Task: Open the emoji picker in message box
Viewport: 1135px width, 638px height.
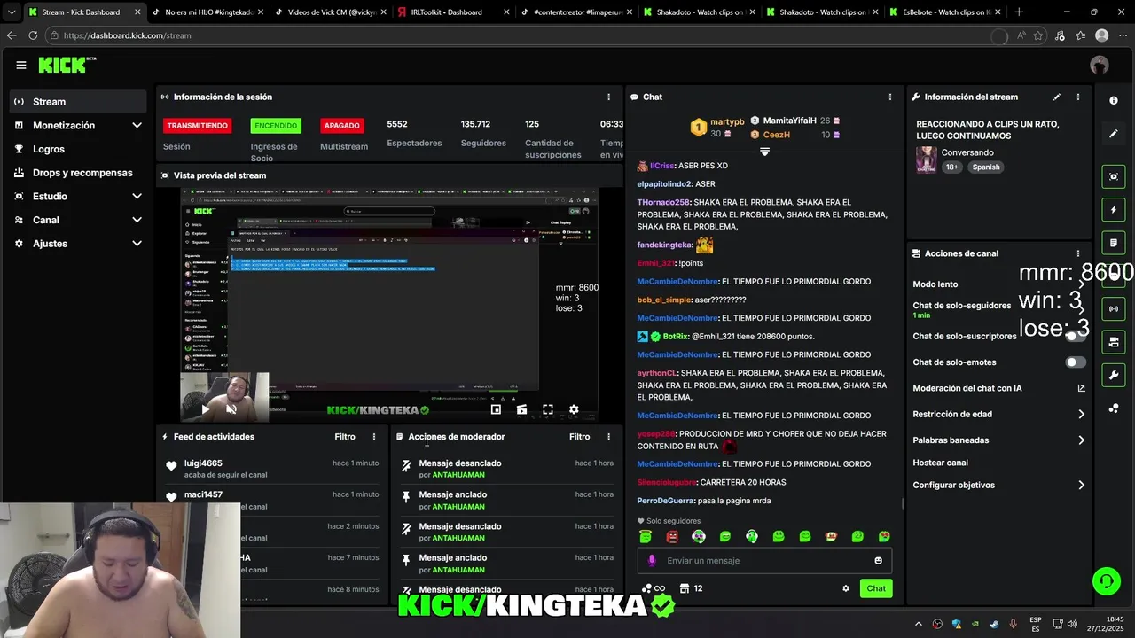Action: tap(879, 560)
